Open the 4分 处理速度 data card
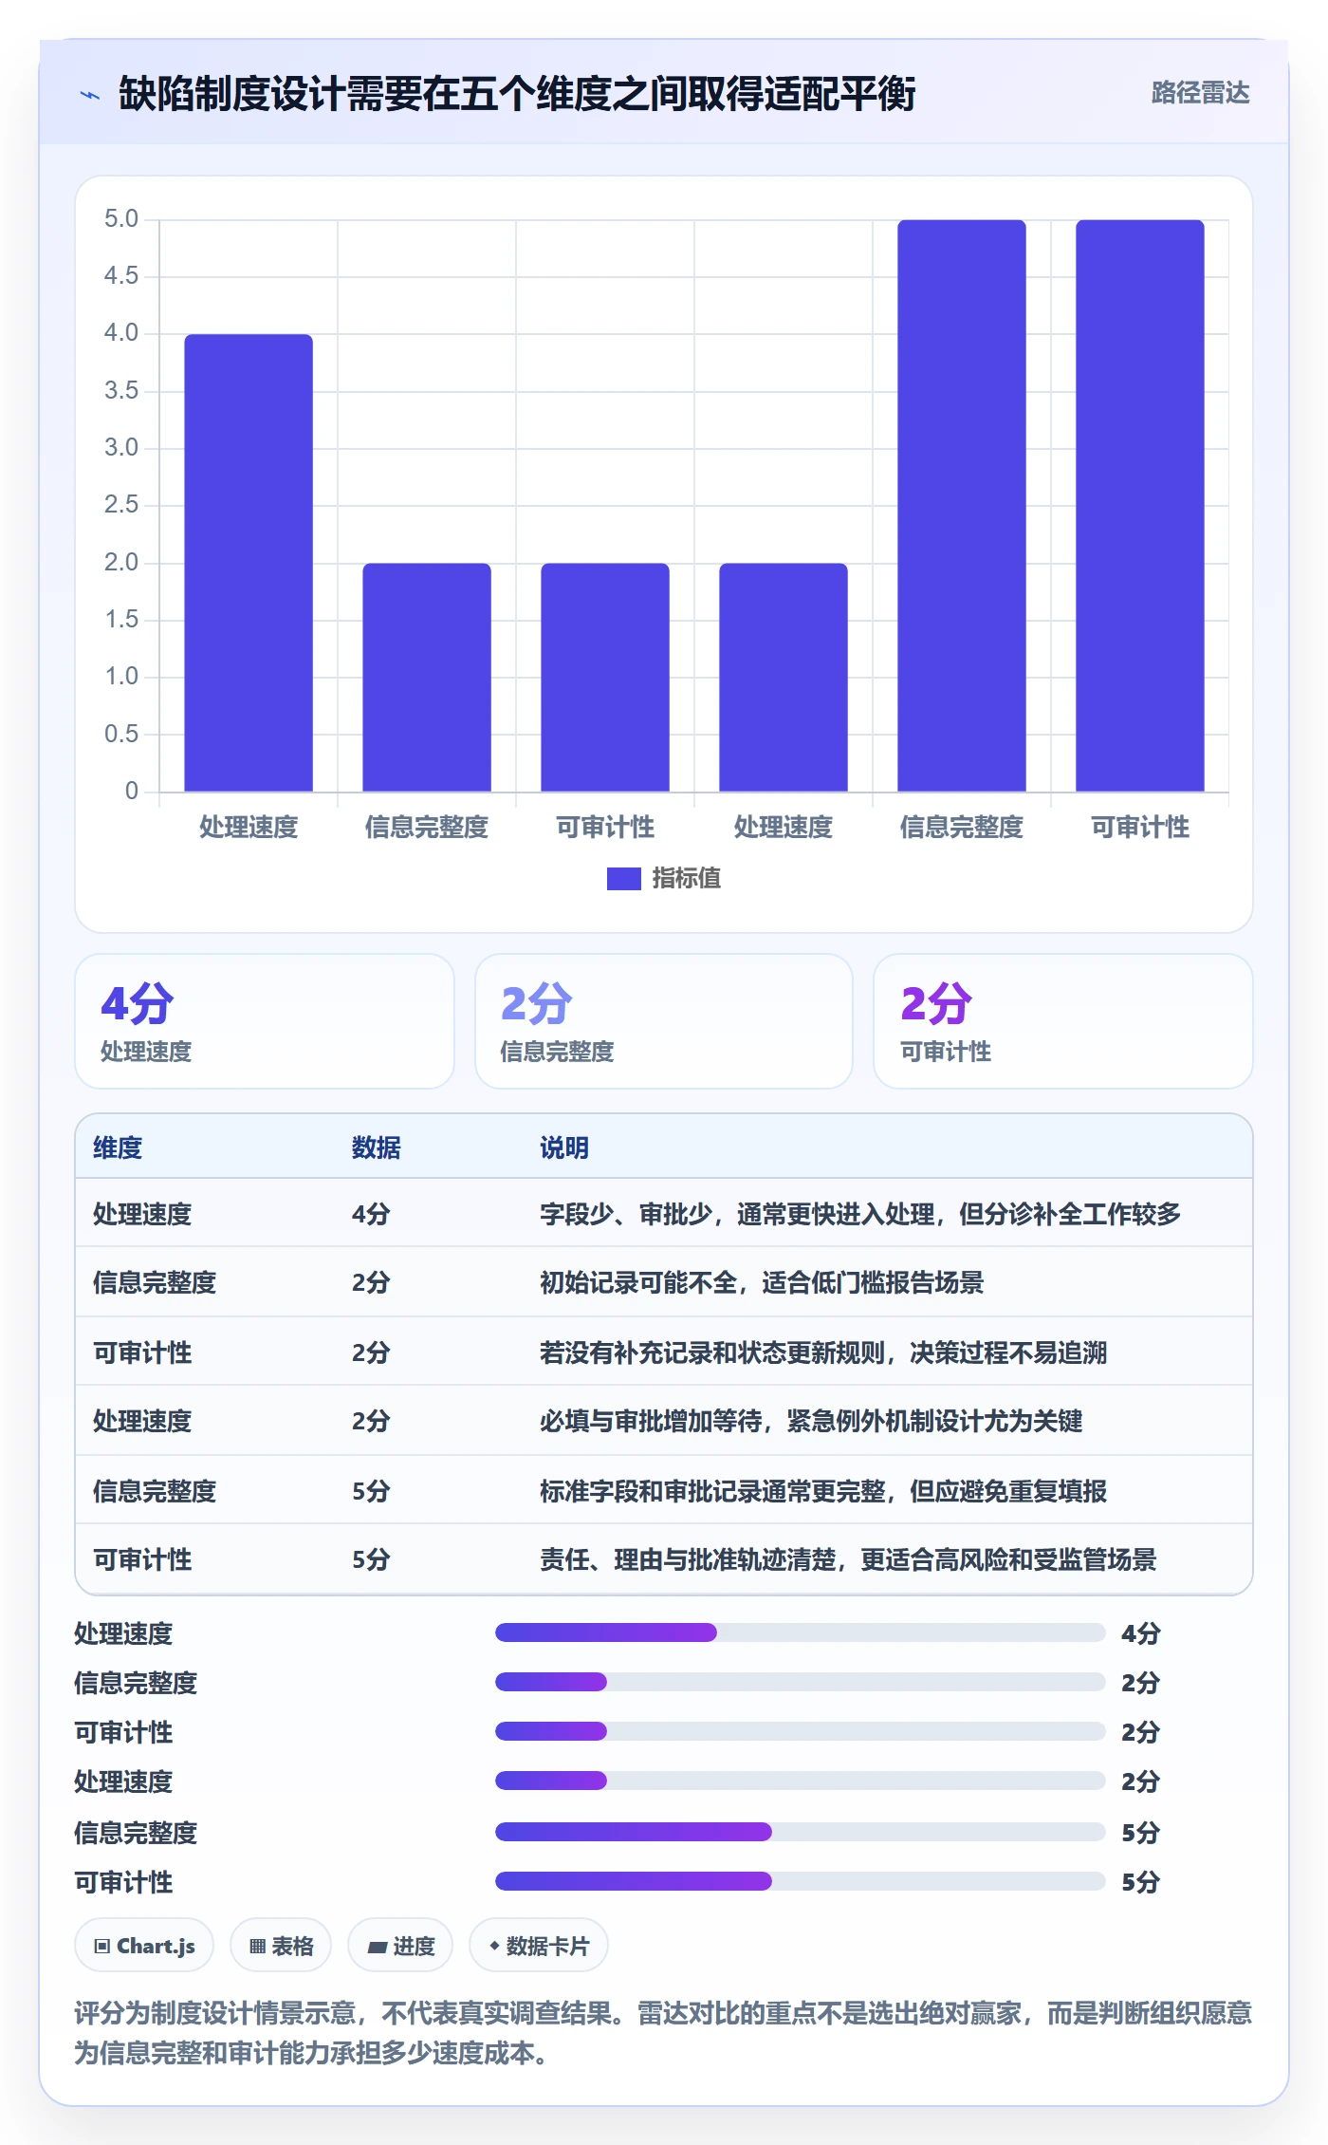This screenshot has height=2145, width=1328. (x=265, y=1021)
